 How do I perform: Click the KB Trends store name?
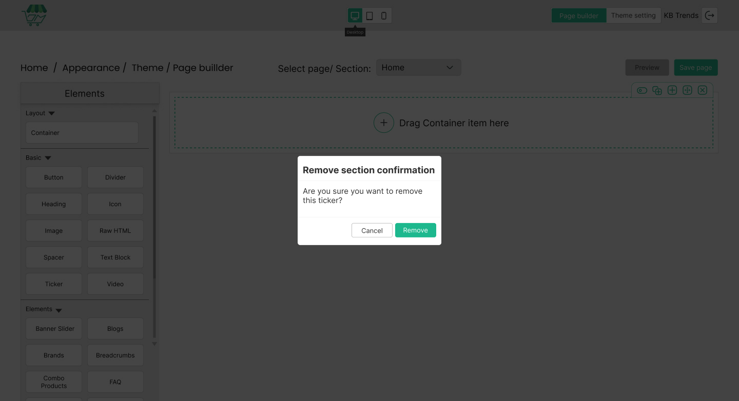pos(681,15)
